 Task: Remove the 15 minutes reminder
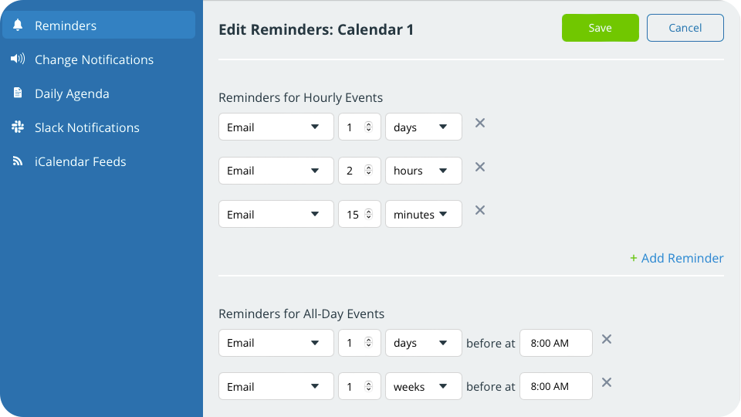(480, 210)
